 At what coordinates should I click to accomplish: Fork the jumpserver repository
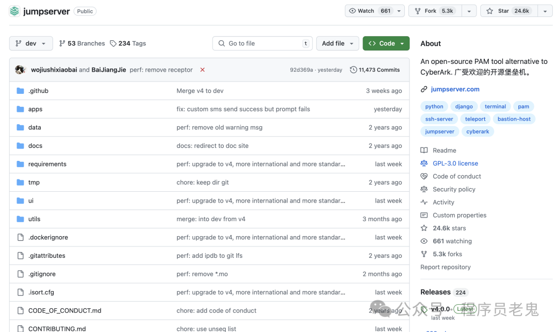(435, 11)
